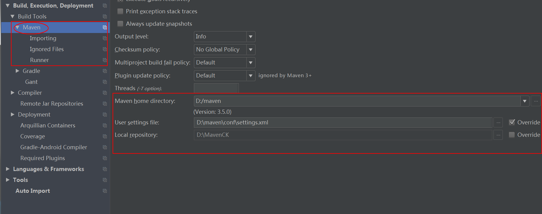Expand the Gradle tree node
542x214 pixels.
click(17, 71)
